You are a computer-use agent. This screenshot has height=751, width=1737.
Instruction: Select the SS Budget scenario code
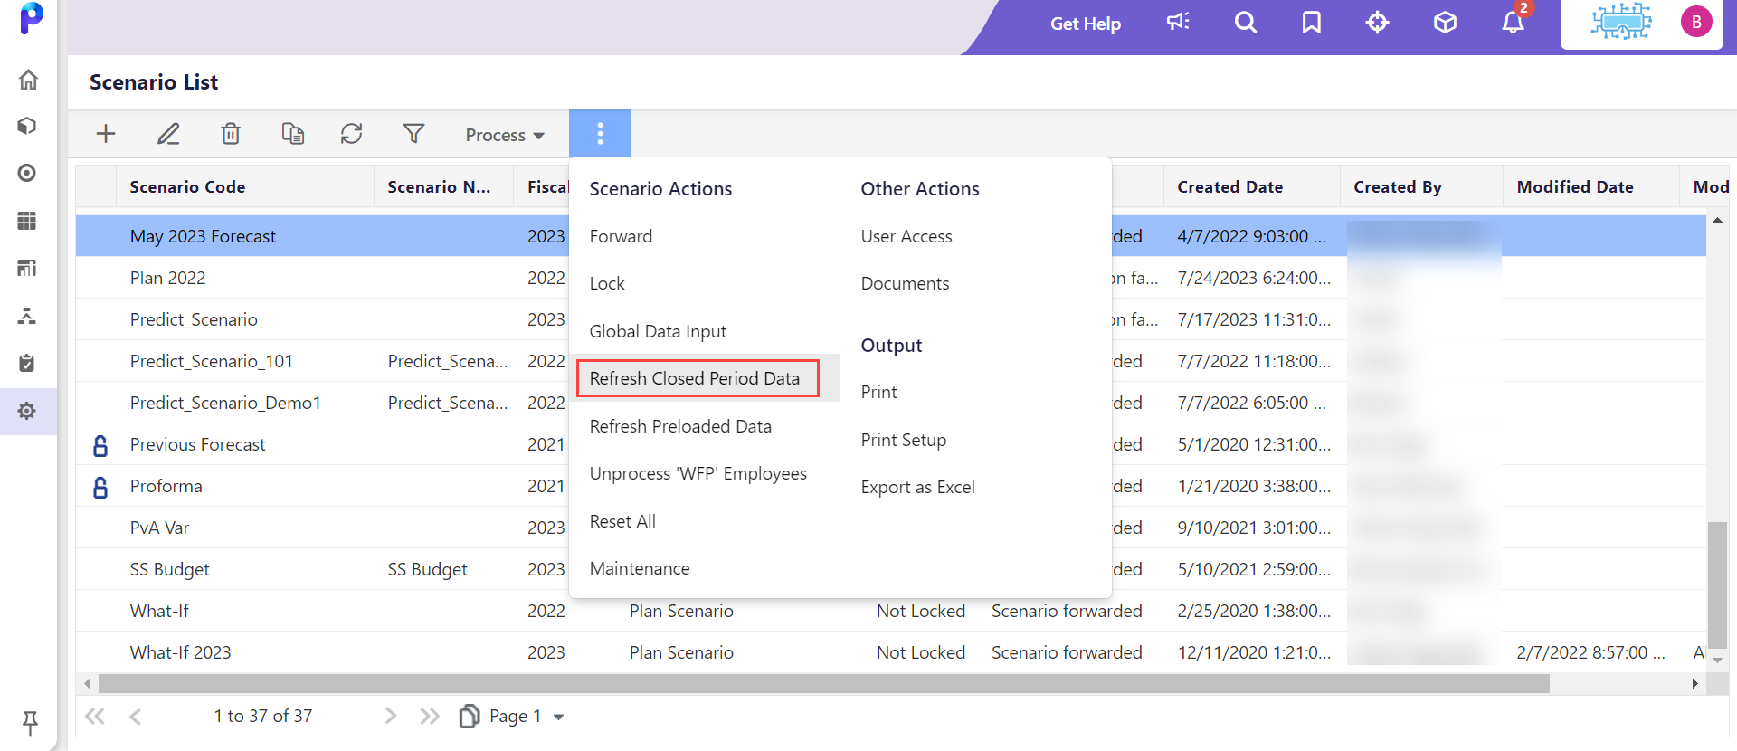(169, 569)
